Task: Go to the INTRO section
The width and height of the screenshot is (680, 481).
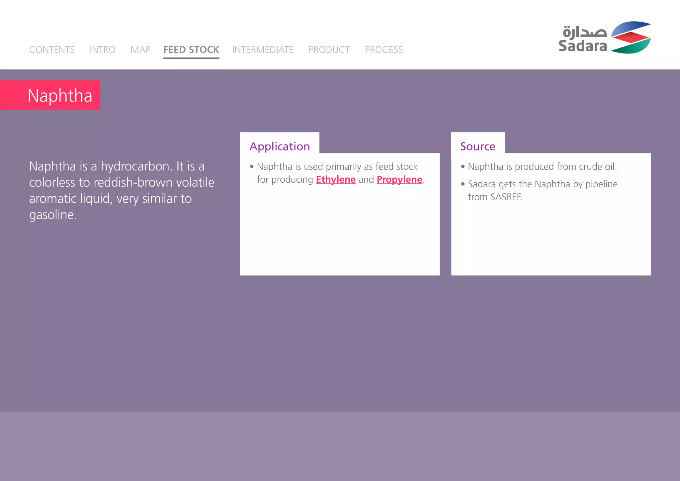Action: coord(102,50)
